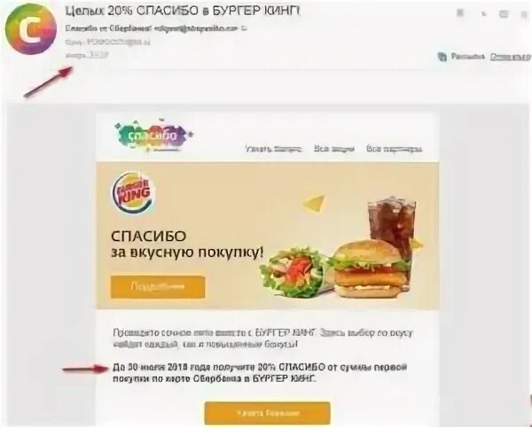This screenshot has height=427, width=532.
Task: Click the orange Подробнее button in the banner
Action: click(x=158, y=287)
